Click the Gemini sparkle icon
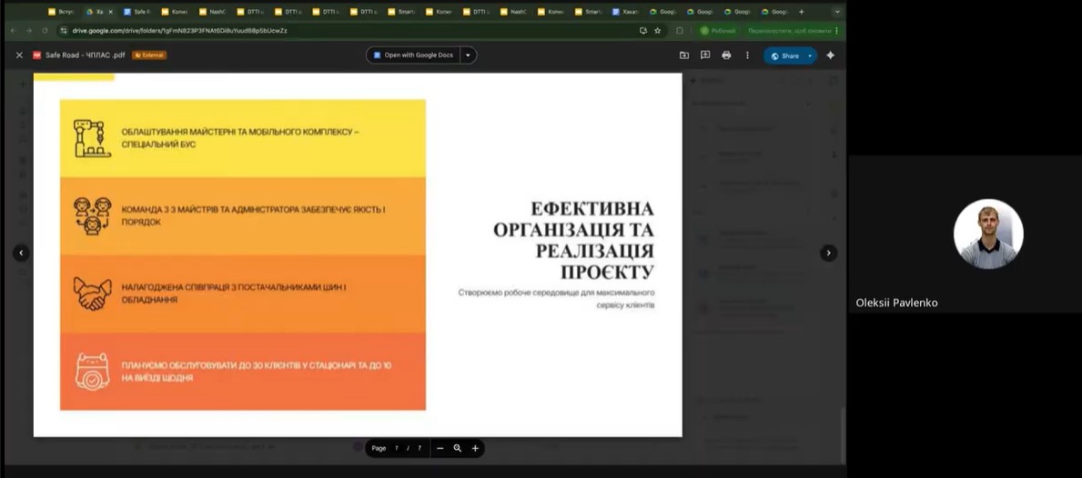The height and width of the screenshot is (478, 1082). (x=830, y=55)
